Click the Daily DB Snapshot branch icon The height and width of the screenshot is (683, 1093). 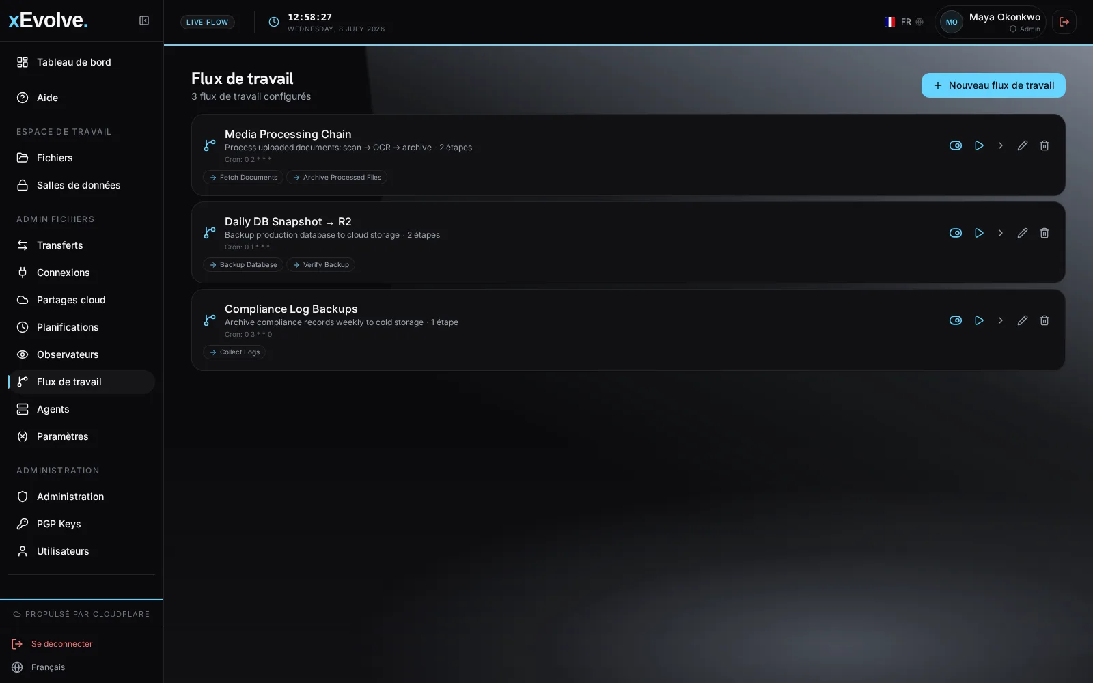click(210, 233)
